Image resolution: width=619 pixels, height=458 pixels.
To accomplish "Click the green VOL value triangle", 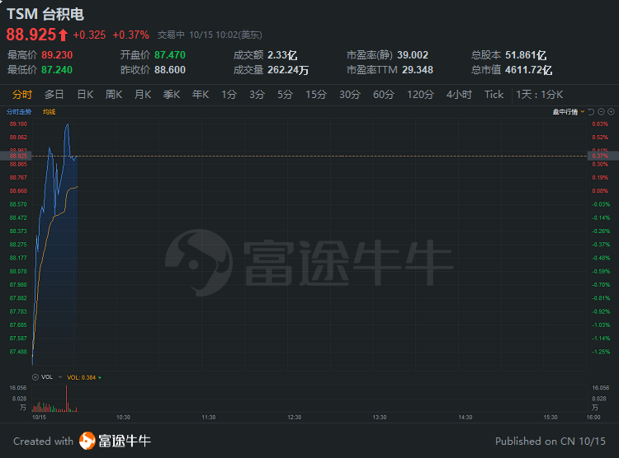I will pos(100,377).
